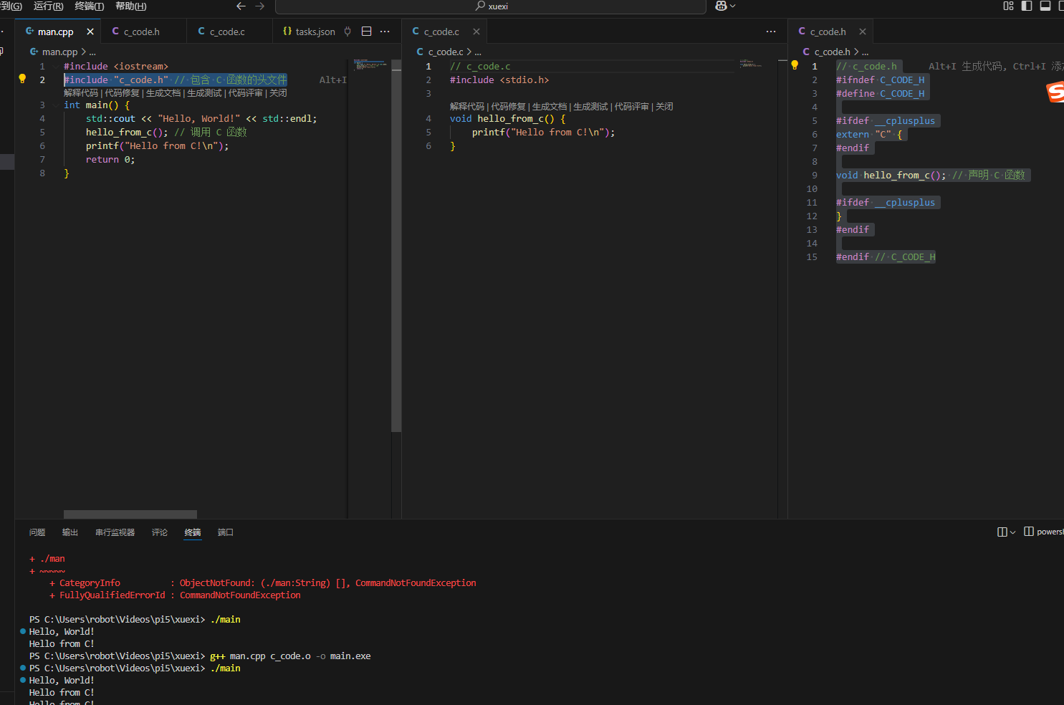Open the 输出 panel tab
This screenshot has height=705, width=1064.
click(x=70, y=532)
